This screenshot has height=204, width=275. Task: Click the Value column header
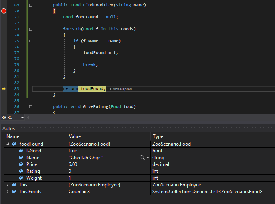[x=75, y=136]
